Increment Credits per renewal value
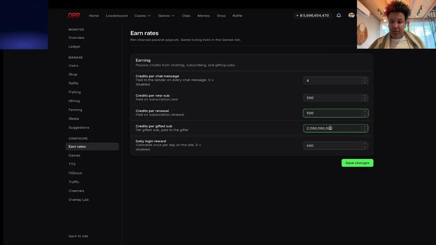 point(365,111)
